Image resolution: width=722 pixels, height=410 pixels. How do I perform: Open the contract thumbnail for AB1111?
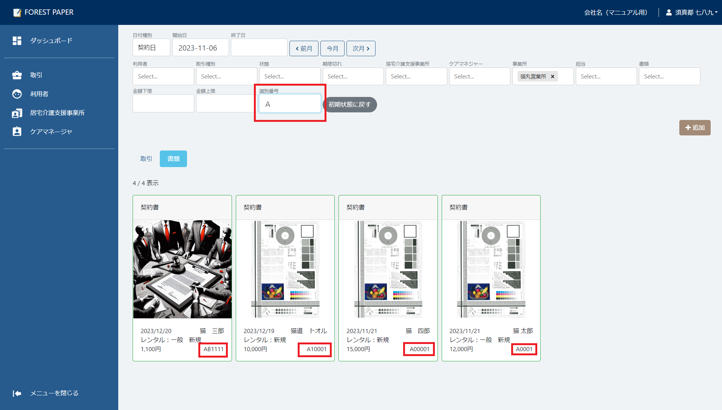182,269
